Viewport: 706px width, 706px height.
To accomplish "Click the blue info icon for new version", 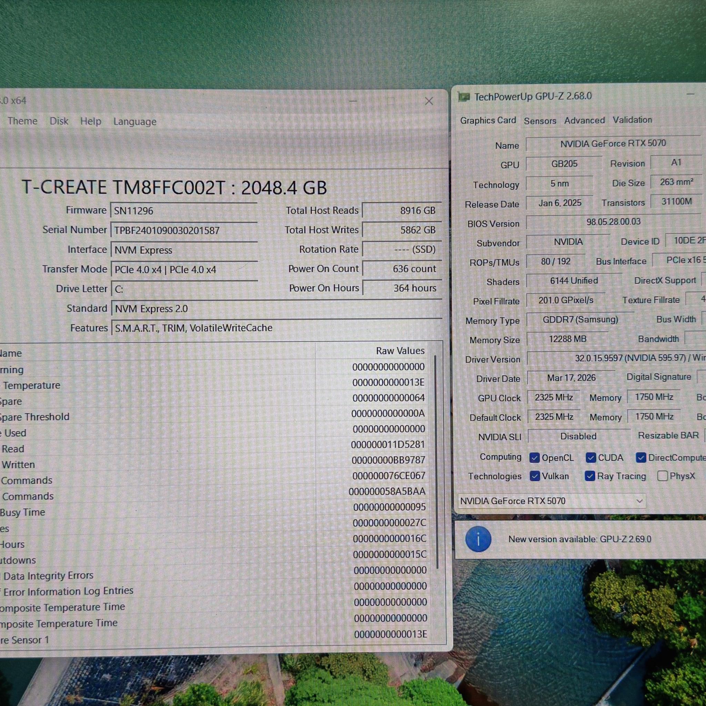I will coord(478,539).
